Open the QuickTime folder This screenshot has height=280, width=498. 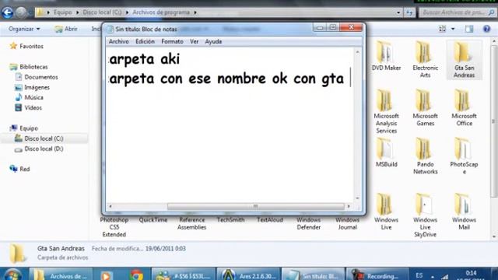pos(153,219)
